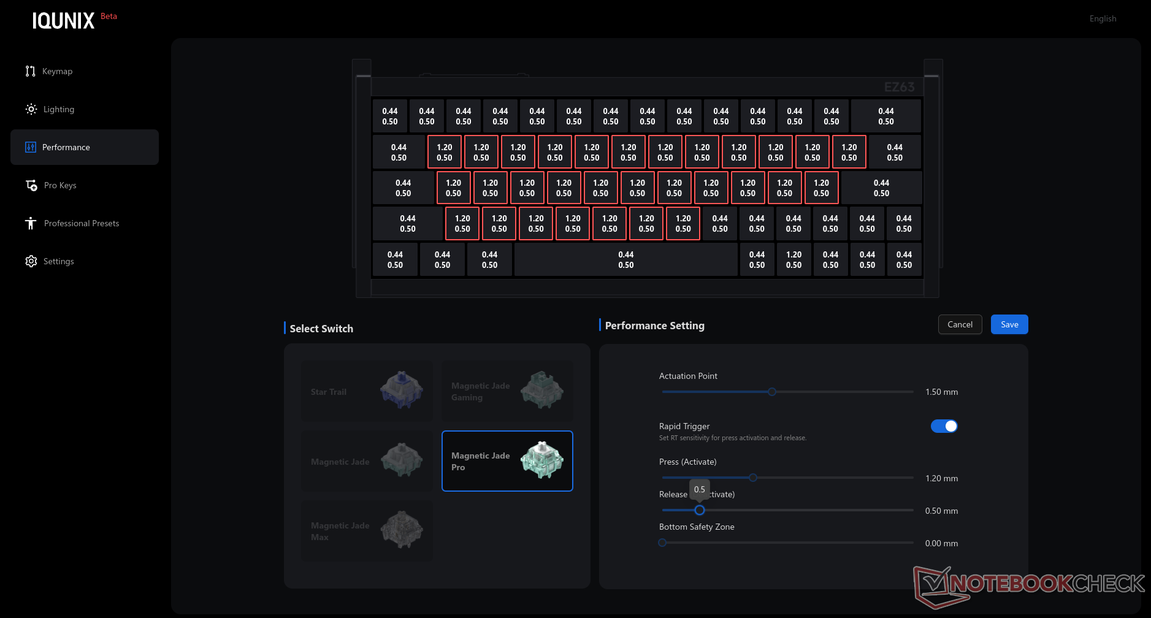Click the first highlighted 1.20 key in second row
This screenshot has width=1151, height=618.
pyautogui.click(x=445, y=152)
